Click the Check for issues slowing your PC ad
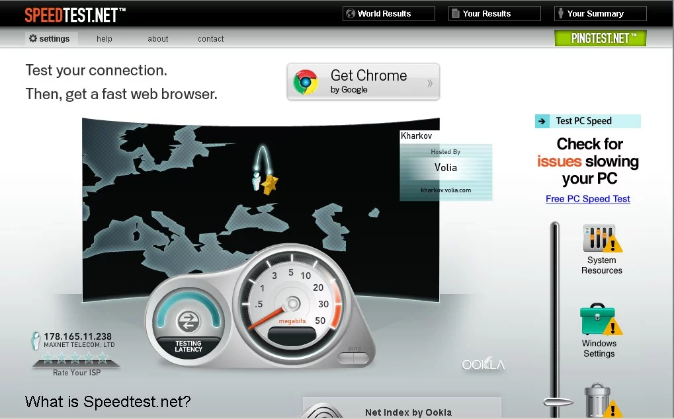This screenshot has height=419, width=674. (587, 161)
